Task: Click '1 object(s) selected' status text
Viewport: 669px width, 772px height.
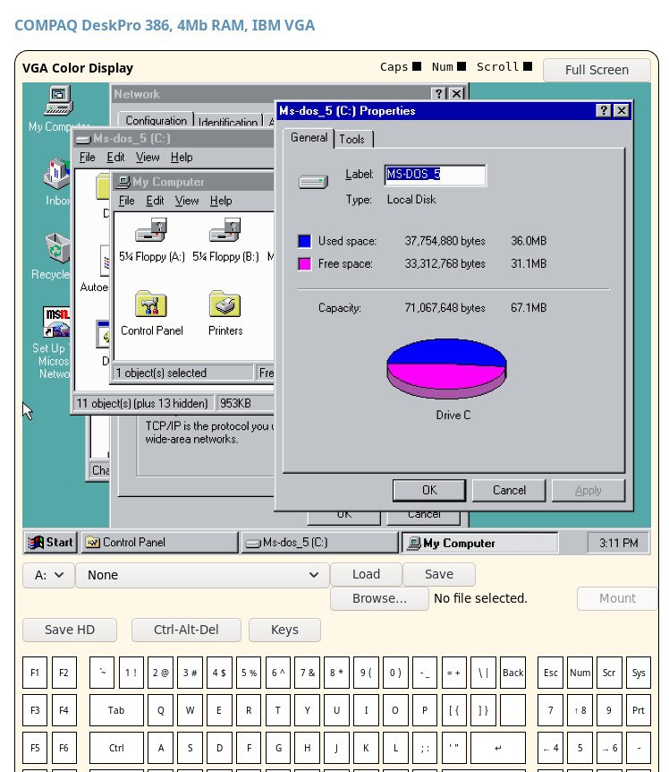Action: [161, 373]
